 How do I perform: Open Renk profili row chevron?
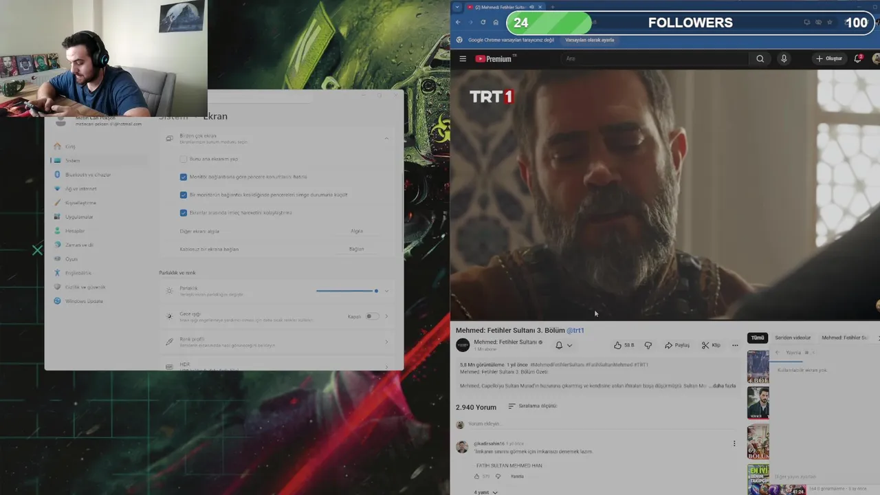[386, 342]
